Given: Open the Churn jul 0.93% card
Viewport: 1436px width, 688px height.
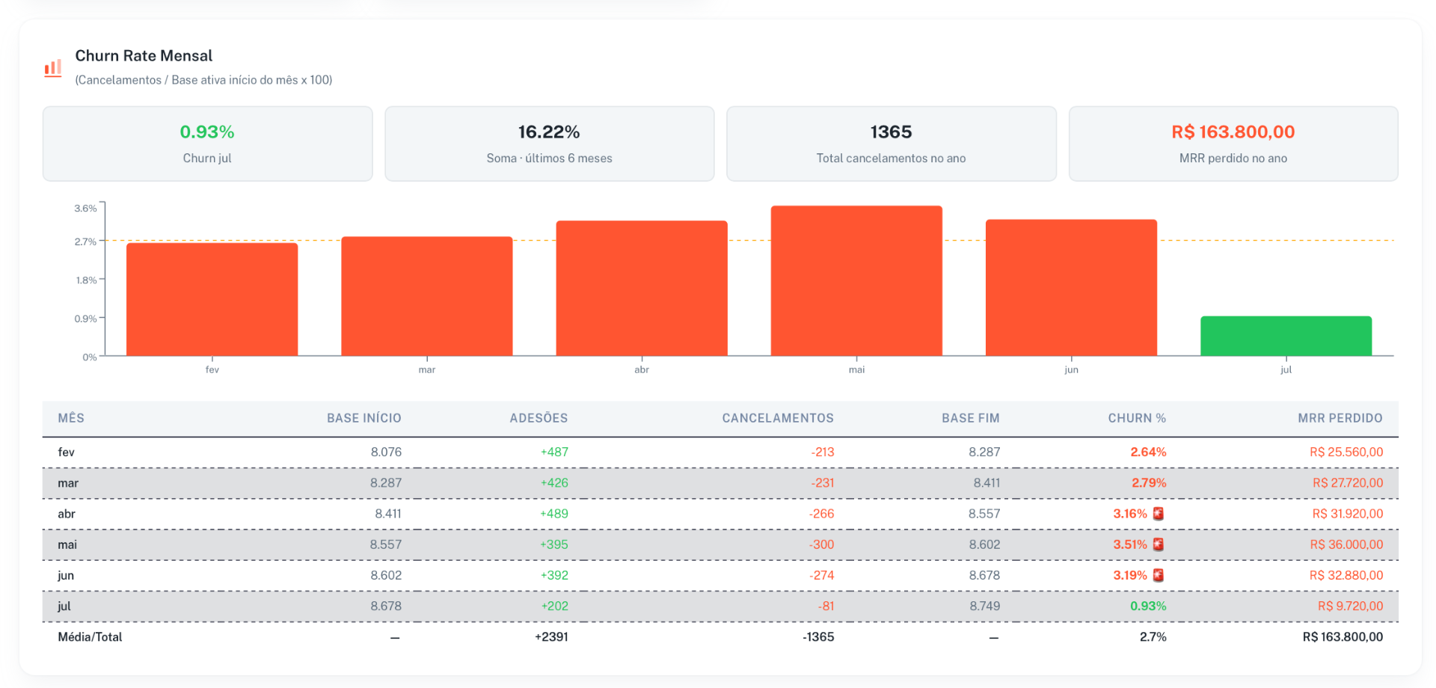Looking at the screenshot, I should (207, 144).
